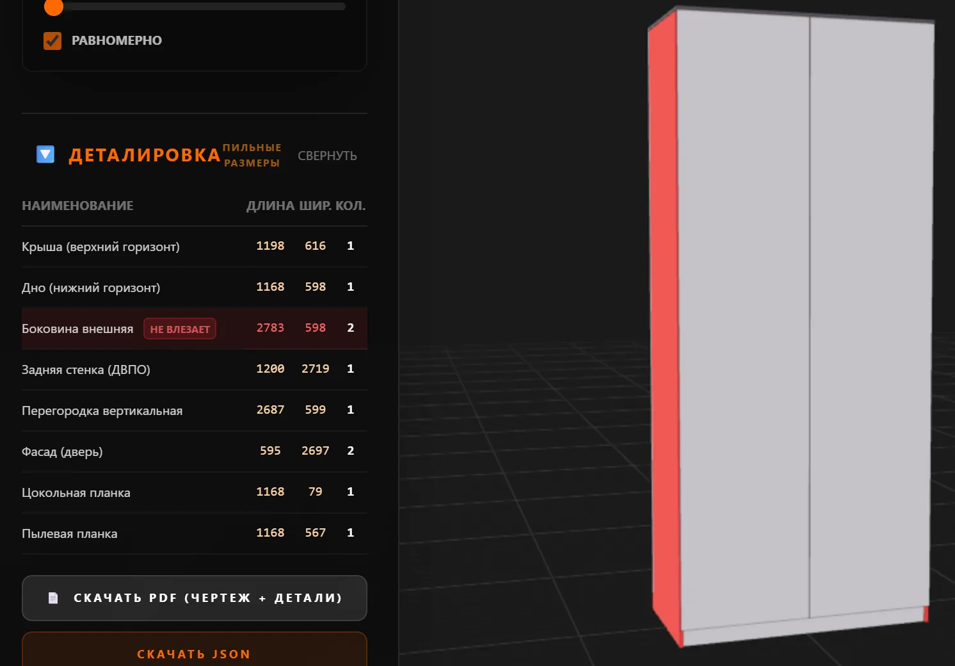This screenshot has width=955, height=666.
Task: Click width value 79 of Цокольная планка
Action: coord(316,492)
